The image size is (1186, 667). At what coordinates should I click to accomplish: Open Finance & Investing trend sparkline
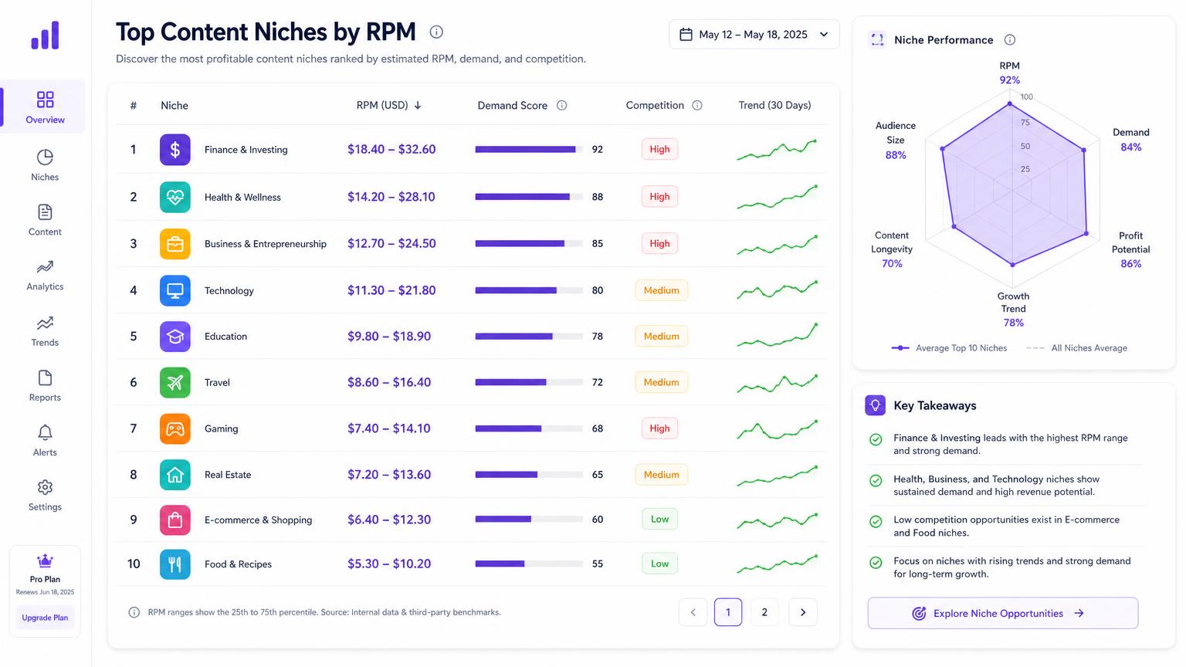point(777,149)
